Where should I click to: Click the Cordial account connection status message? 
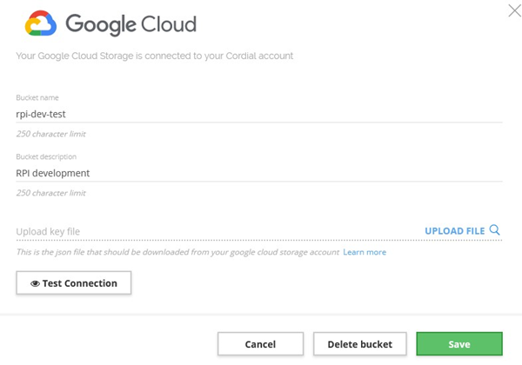[x=154, y=56]
